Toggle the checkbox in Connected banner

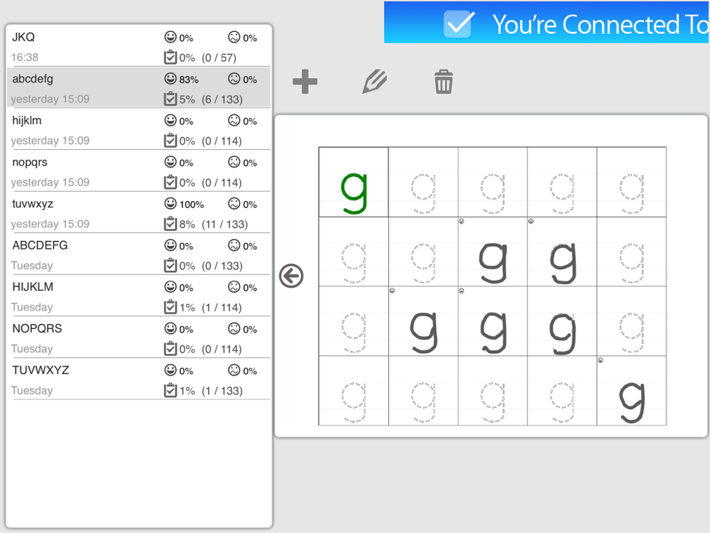coord(459,23)
